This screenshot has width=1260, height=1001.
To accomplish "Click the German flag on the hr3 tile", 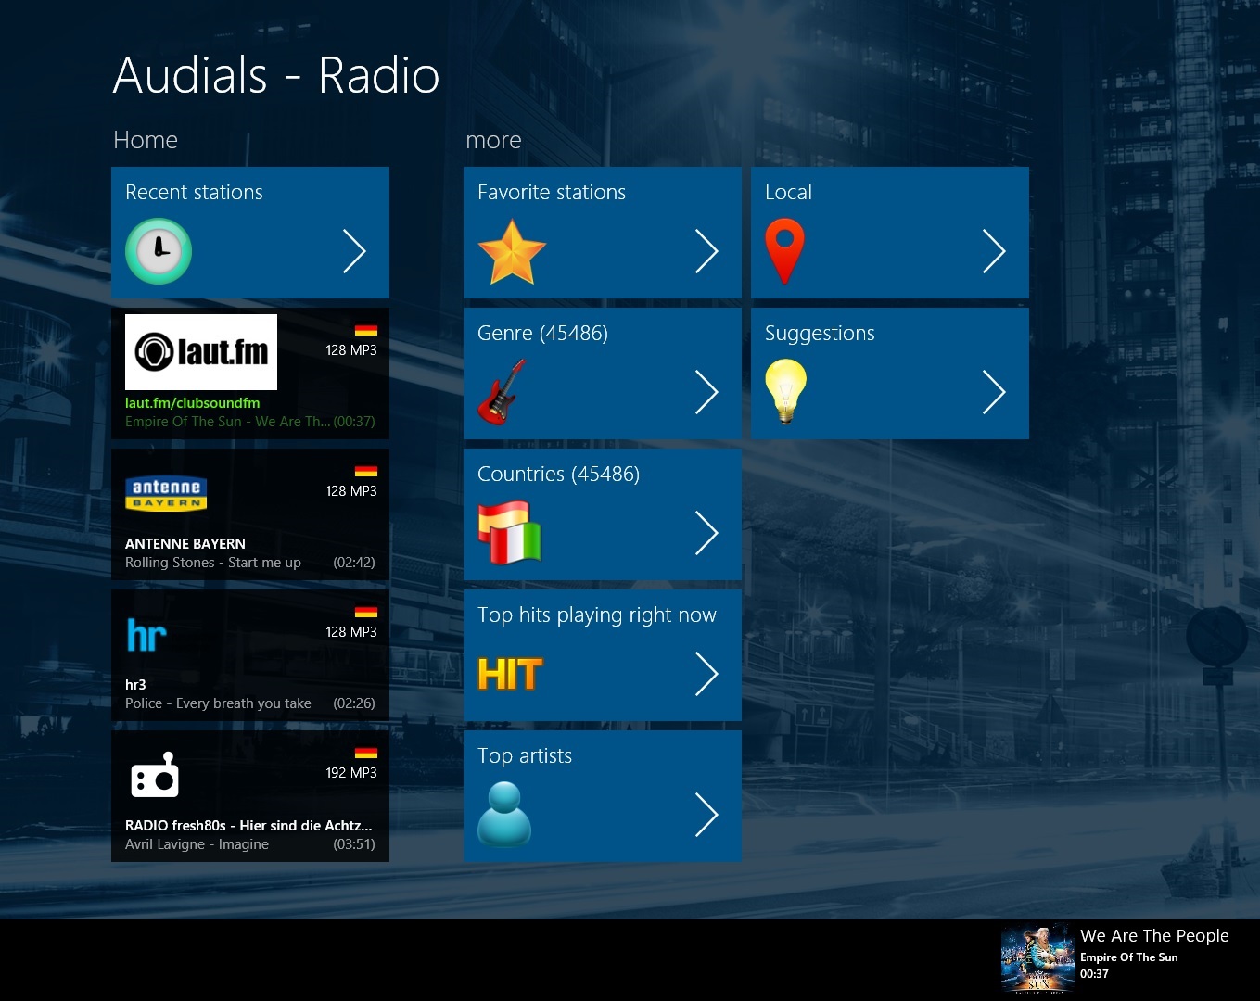I will tap(366, 612).
